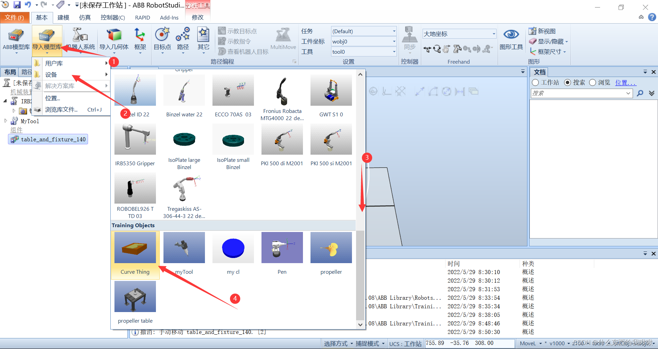
Task: Click the 目标点 target point icon
Action: pos(162,35)
